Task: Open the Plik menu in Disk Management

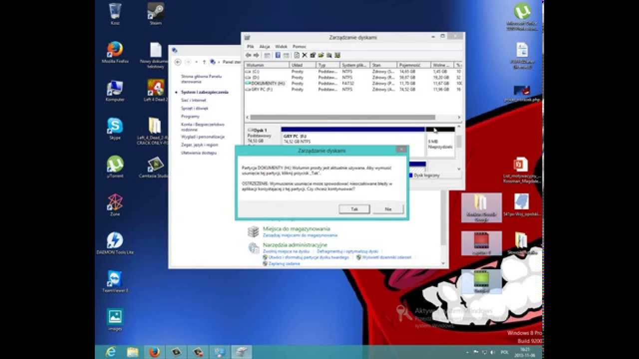Action: pyautogui.click(x=251, y=46)
